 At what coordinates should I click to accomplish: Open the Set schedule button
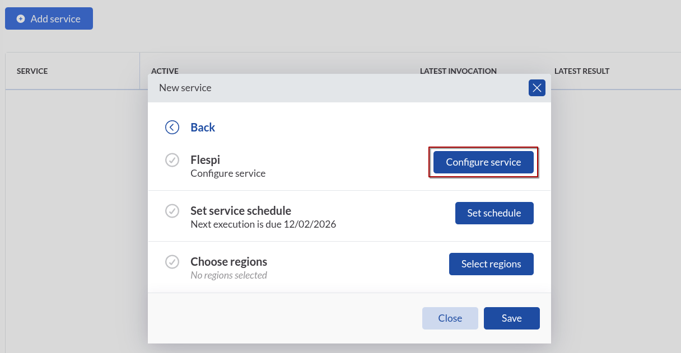(494, 213)
